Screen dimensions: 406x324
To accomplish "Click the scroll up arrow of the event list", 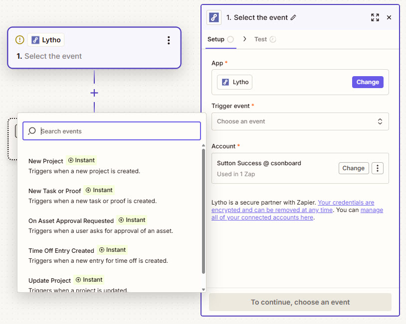I will (203, 145).
